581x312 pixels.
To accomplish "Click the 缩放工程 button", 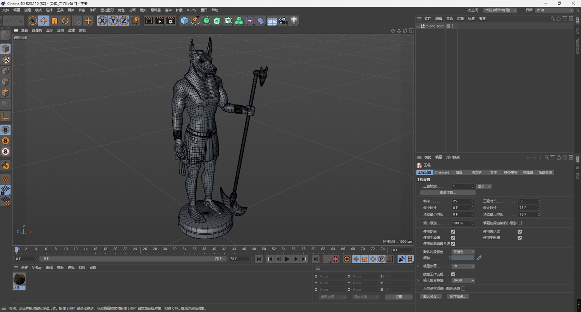I will (447, 192).
